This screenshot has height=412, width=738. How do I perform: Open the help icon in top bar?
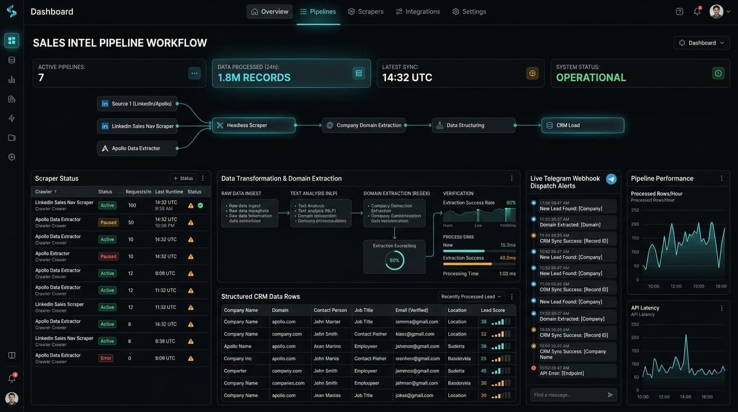click(680, 11)
